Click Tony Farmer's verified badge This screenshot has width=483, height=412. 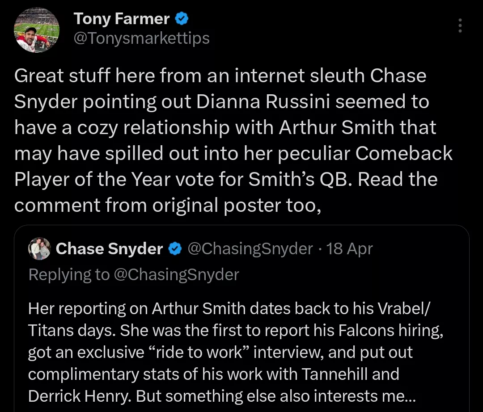coord(182,19)
